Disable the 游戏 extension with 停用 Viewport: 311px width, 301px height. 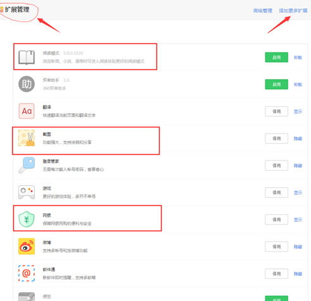[276, 192]
